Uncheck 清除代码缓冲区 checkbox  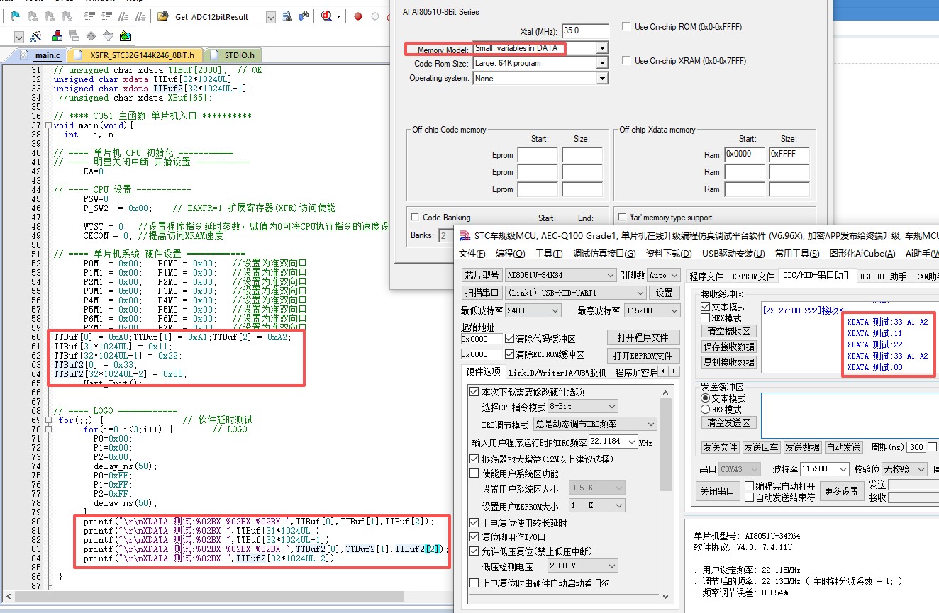(510, 339)
